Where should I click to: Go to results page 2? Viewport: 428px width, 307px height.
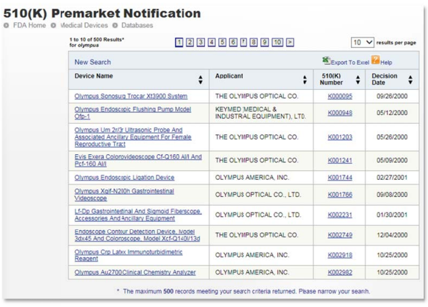pos(190,42)
